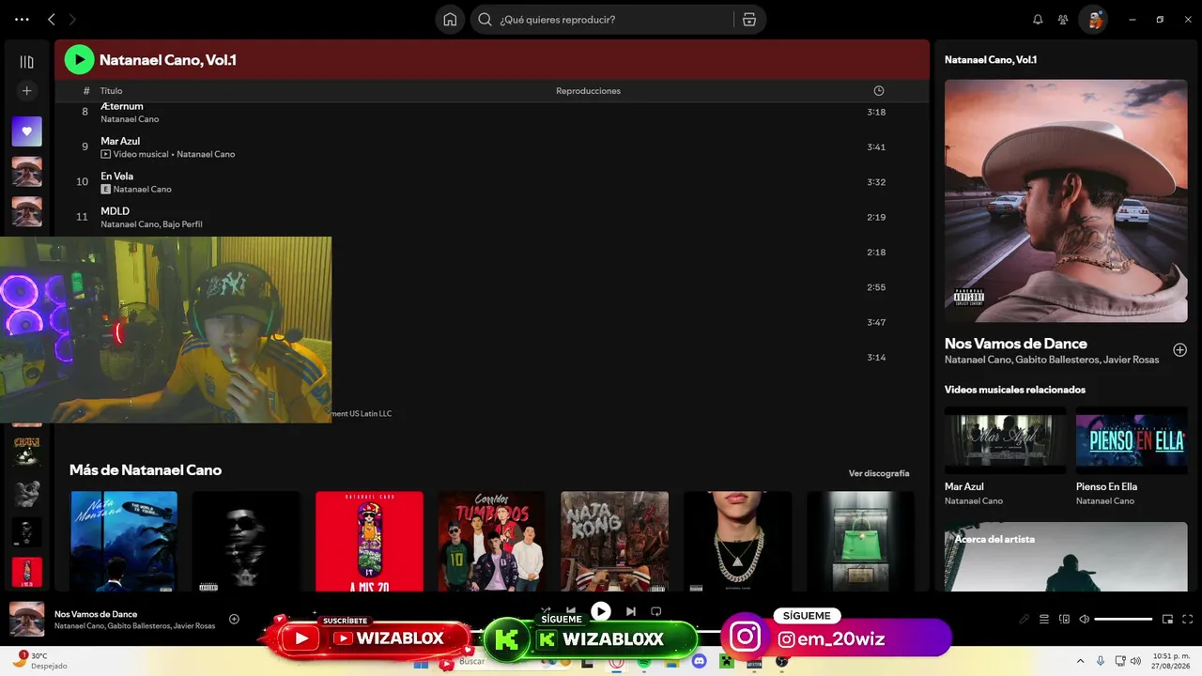Image resolution: width=1202 pixels, height=676 pixels.
Task: Open the weather widget showing 30°C
Action: [x=39, y=661]
